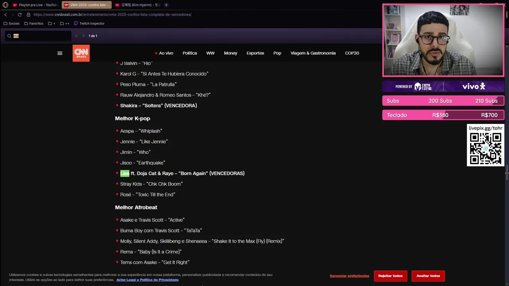Open Viagem & Gastronomia section
The height and width of the screenshot is (286, 509).
[x=313, y=53]
